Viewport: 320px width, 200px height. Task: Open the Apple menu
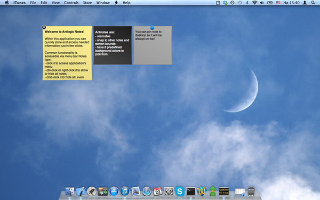[x=7, y=3]
